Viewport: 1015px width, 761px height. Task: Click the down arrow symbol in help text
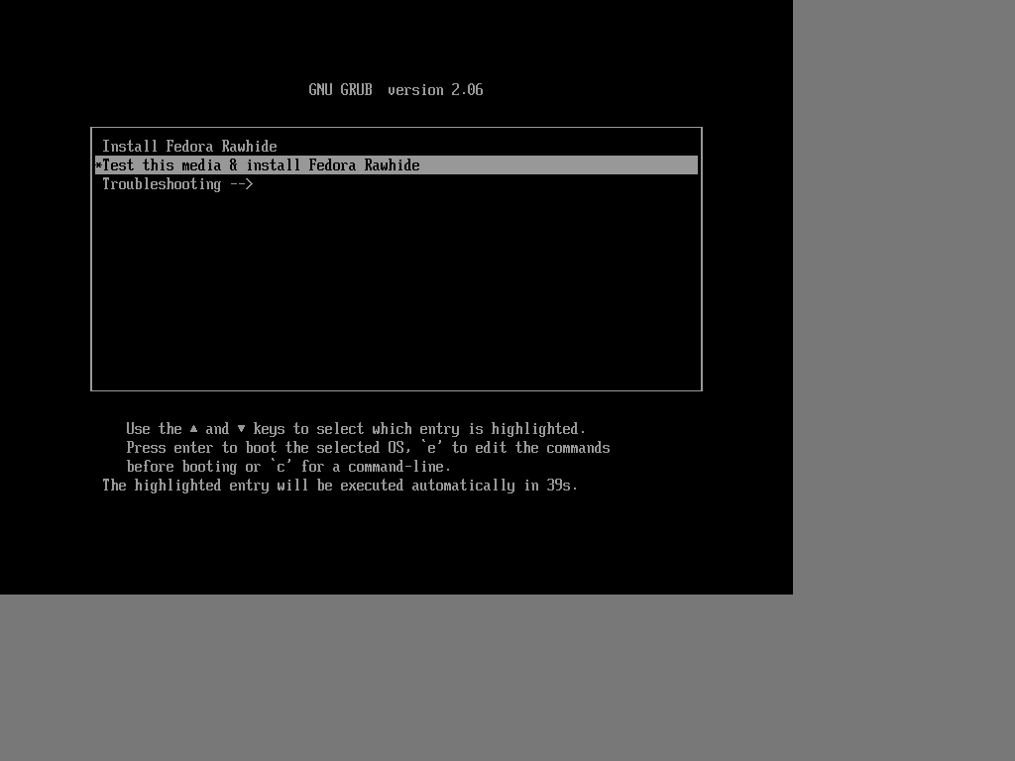coord(241,428)
